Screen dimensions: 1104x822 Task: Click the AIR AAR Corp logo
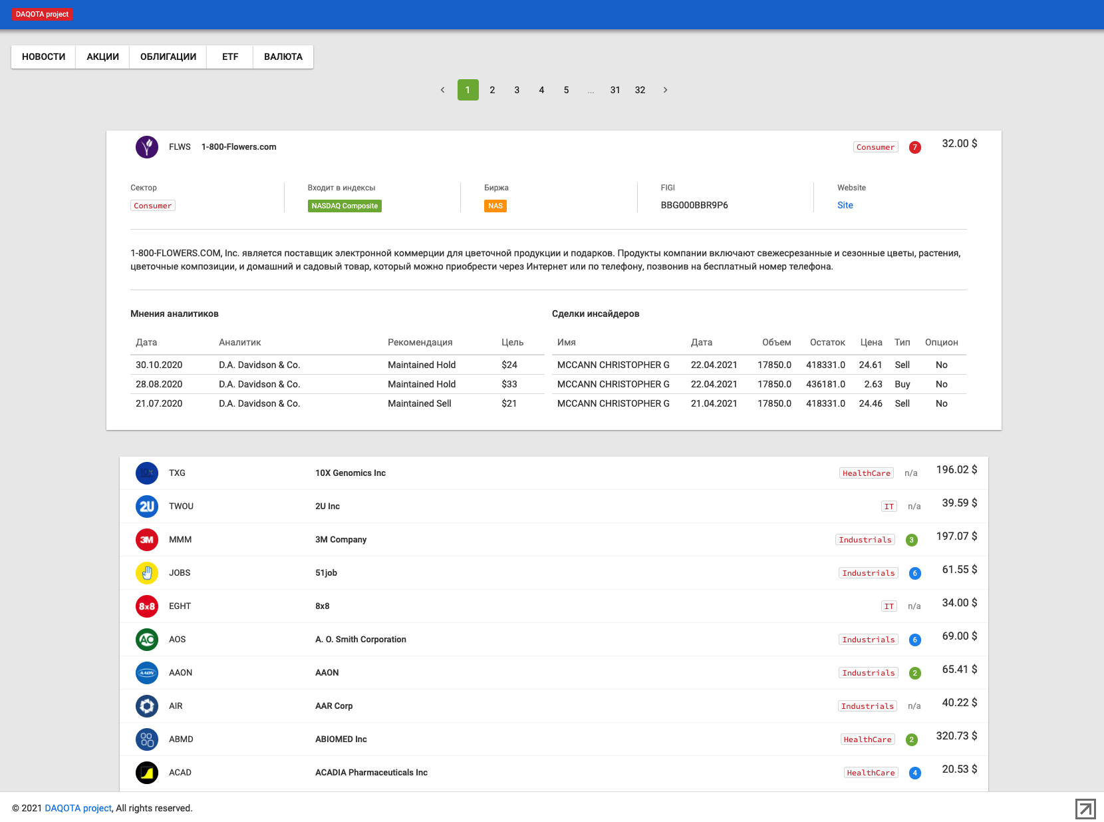(x=147, y=706)
